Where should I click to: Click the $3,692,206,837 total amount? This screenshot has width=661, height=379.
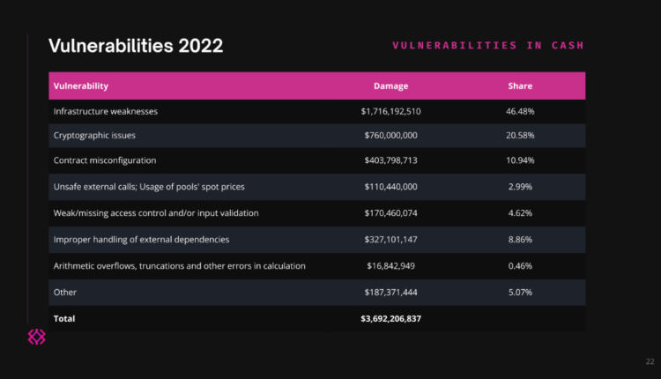pyautogui.click(x=390, y=317)
